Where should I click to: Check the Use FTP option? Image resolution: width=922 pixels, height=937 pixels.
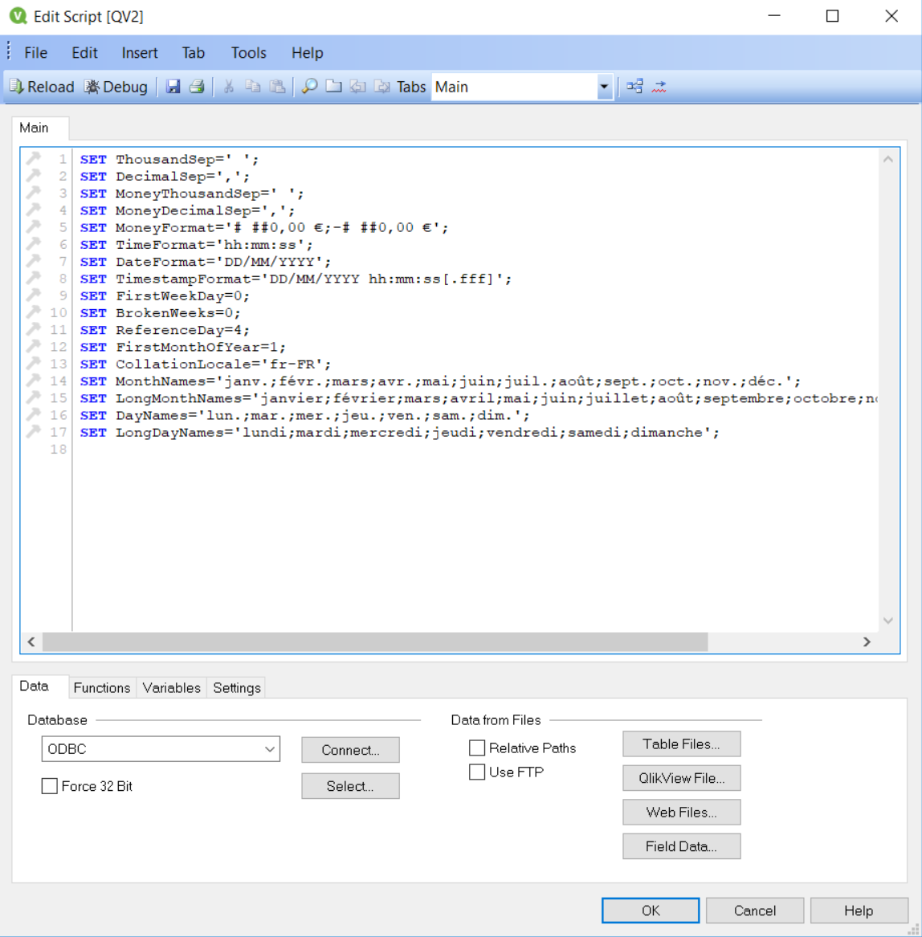477,772
